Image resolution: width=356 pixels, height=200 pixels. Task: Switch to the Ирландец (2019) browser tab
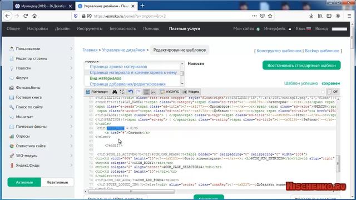click(x=43, y=6)
